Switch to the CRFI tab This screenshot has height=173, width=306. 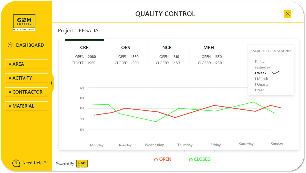pyautogui.click(x=86, y=48)
